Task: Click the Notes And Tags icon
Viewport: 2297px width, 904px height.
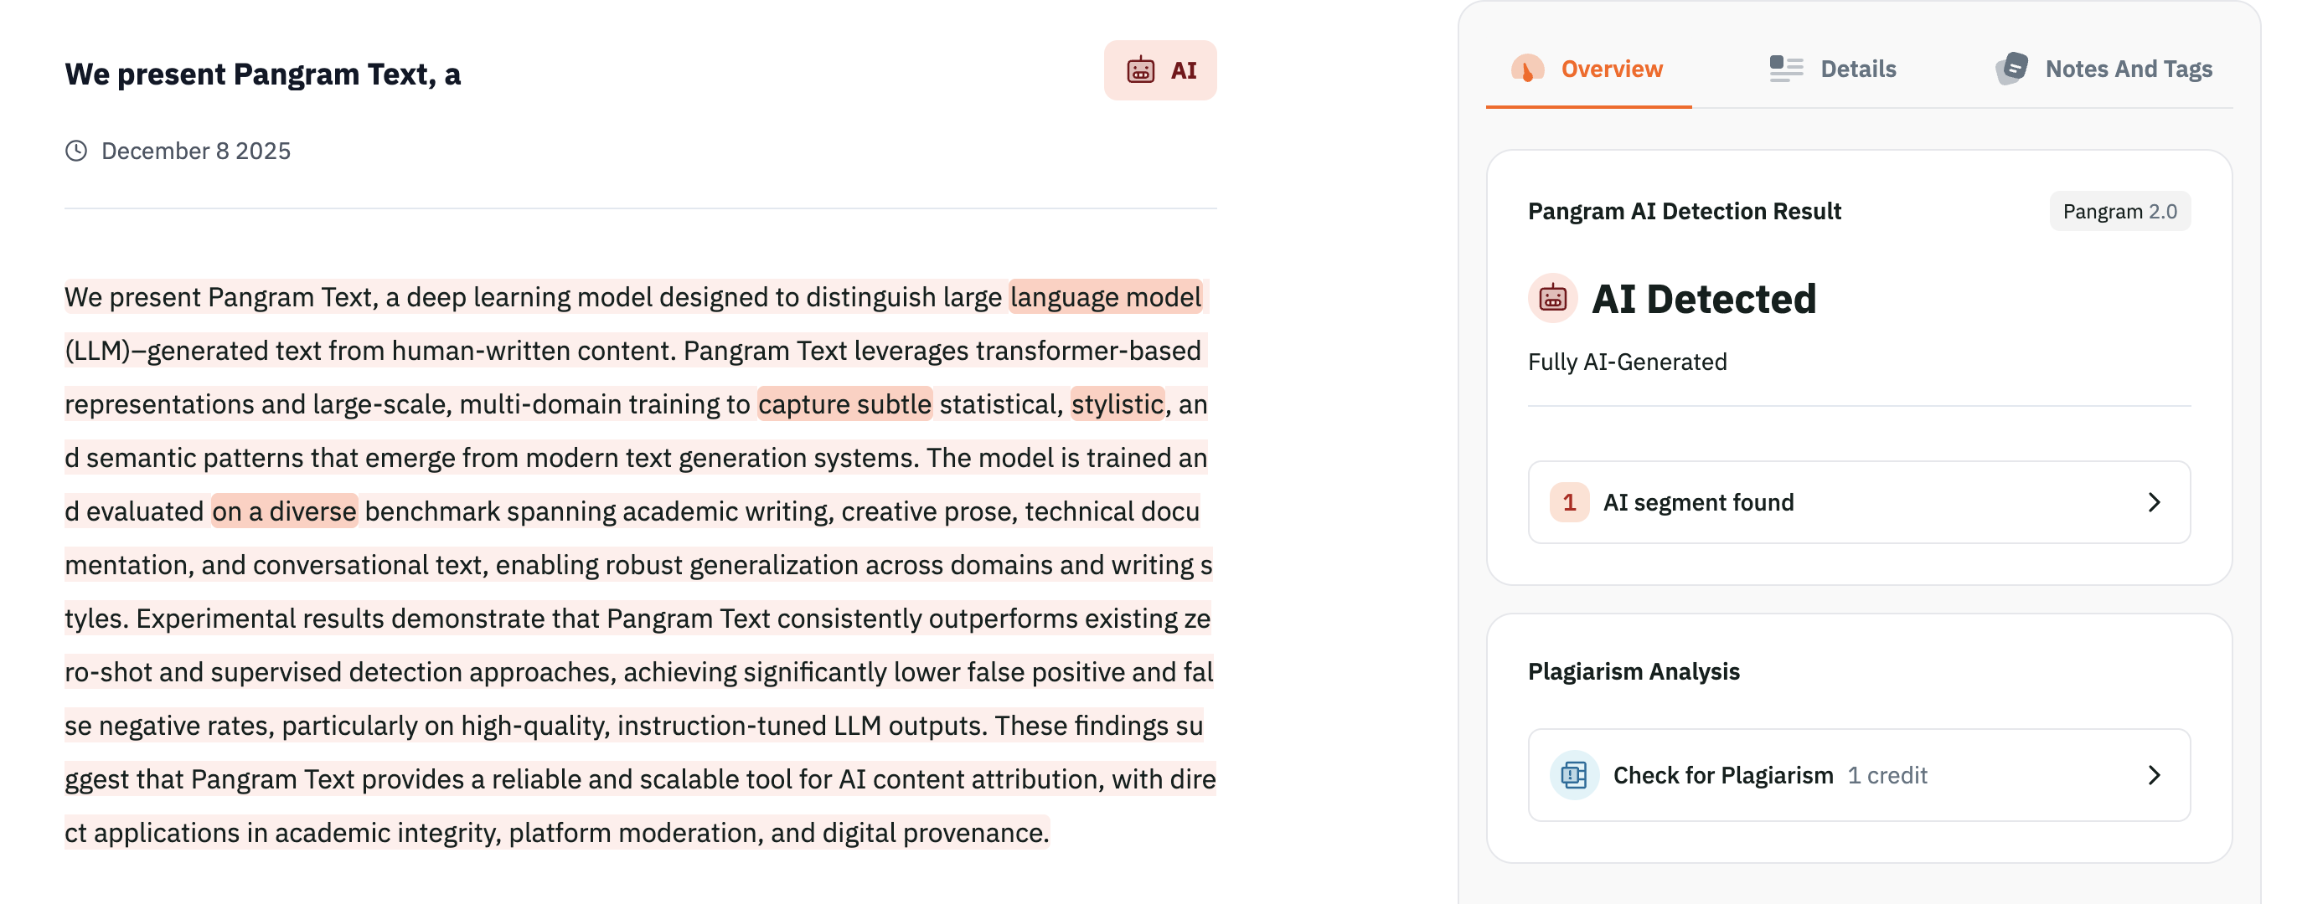Action: (2011, 69)
